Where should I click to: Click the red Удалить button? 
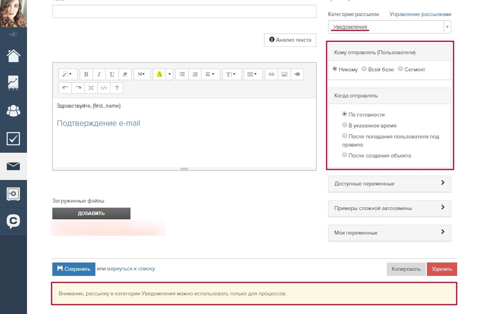(x=442, y=269)
